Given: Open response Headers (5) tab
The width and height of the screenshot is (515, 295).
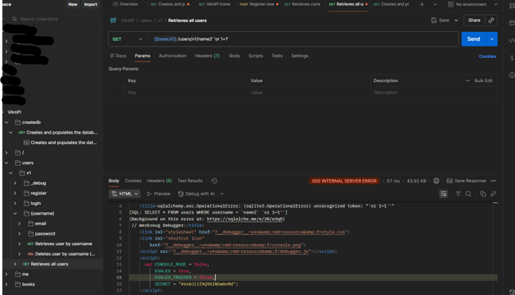Looking at the screenshot, I should [x=160, y=181].
